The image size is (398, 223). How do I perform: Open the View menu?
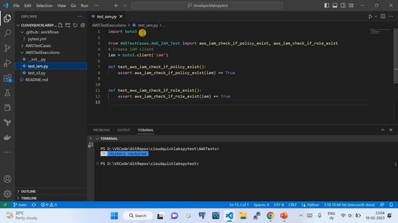(x=62, y=6)
